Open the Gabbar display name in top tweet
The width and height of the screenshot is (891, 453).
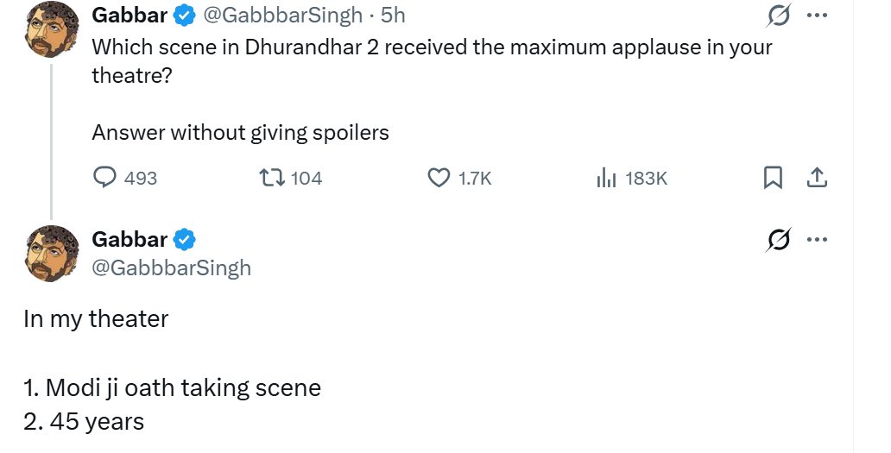point(130,16)
